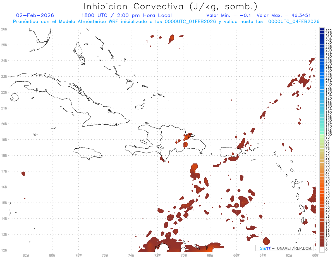Click the date "02-Feb-2026"
Screen dimensions: 335x259
tap(35, 15)
